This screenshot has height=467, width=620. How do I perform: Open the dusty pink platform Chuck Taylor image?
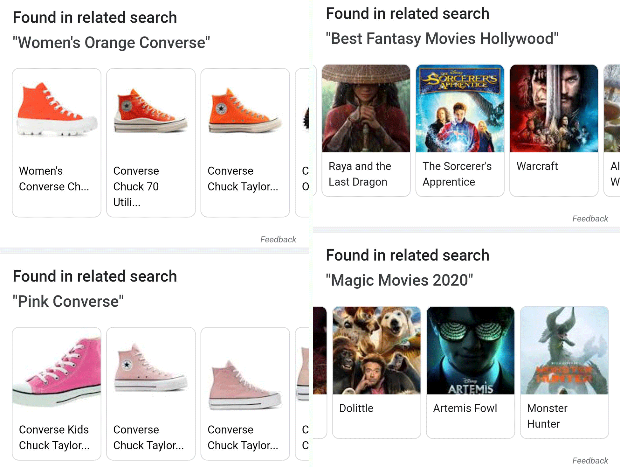click(245, 385)
